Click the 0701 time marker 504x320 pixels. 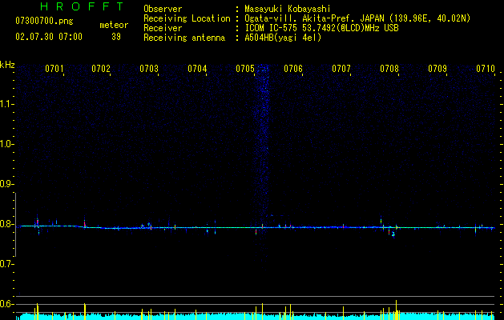pos(54,69)
